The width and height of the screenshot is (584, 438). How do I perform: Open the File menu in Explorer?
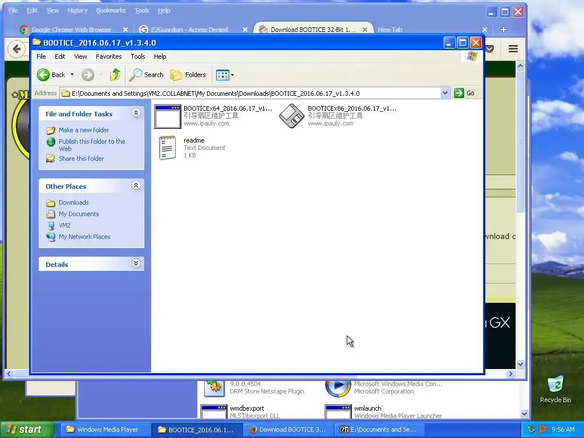[41, 56]
